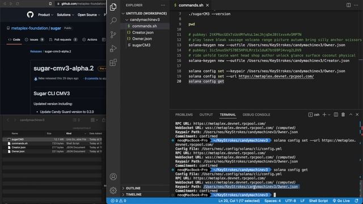Viewport: 363px width, 204px height.
Task: Select the zsh terminal shell indicator
Action: coord(314,114)
